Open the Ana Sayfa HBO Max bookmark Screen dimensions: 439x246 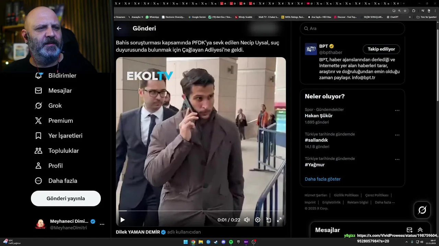pos(319,17)
